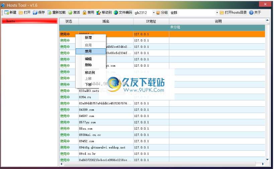274x169 pixels.
Task: Select the 04309.com row
Action: [x=162, y=110]
